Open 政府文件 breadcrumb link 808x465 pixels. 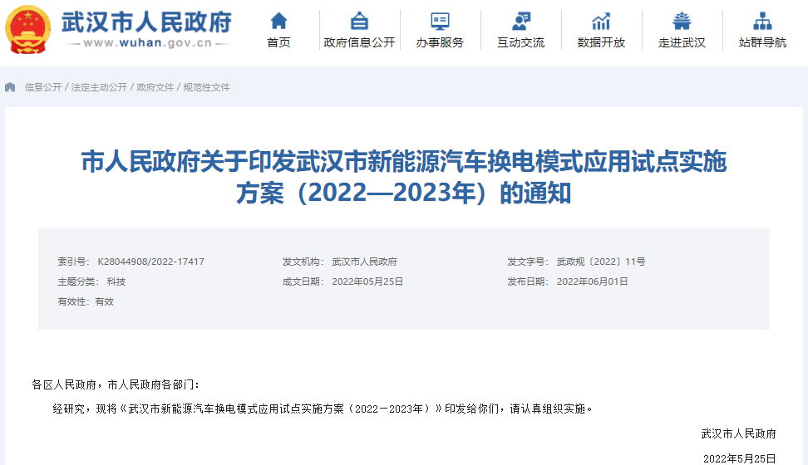point(155,87)
